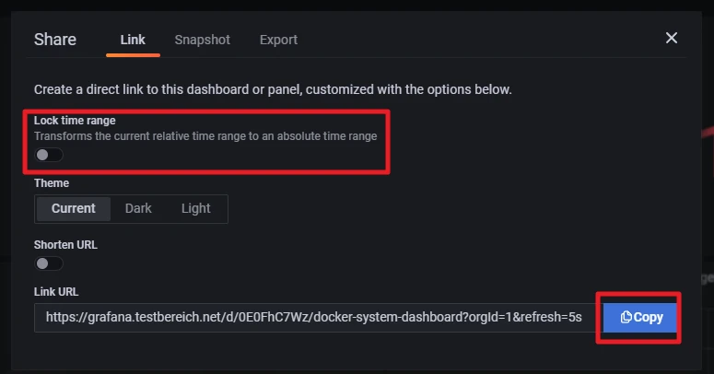Click the lock time range description text
714x374 pixels.
[205, 135]
